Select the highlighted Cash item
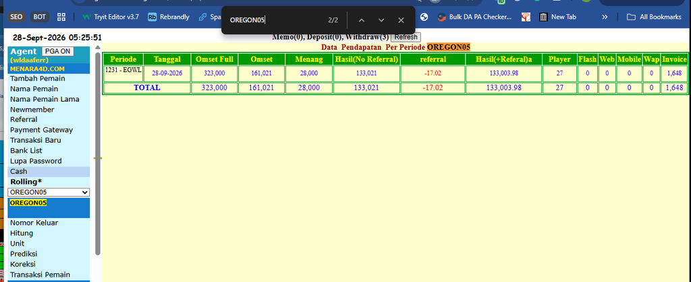 pos(49,172)
